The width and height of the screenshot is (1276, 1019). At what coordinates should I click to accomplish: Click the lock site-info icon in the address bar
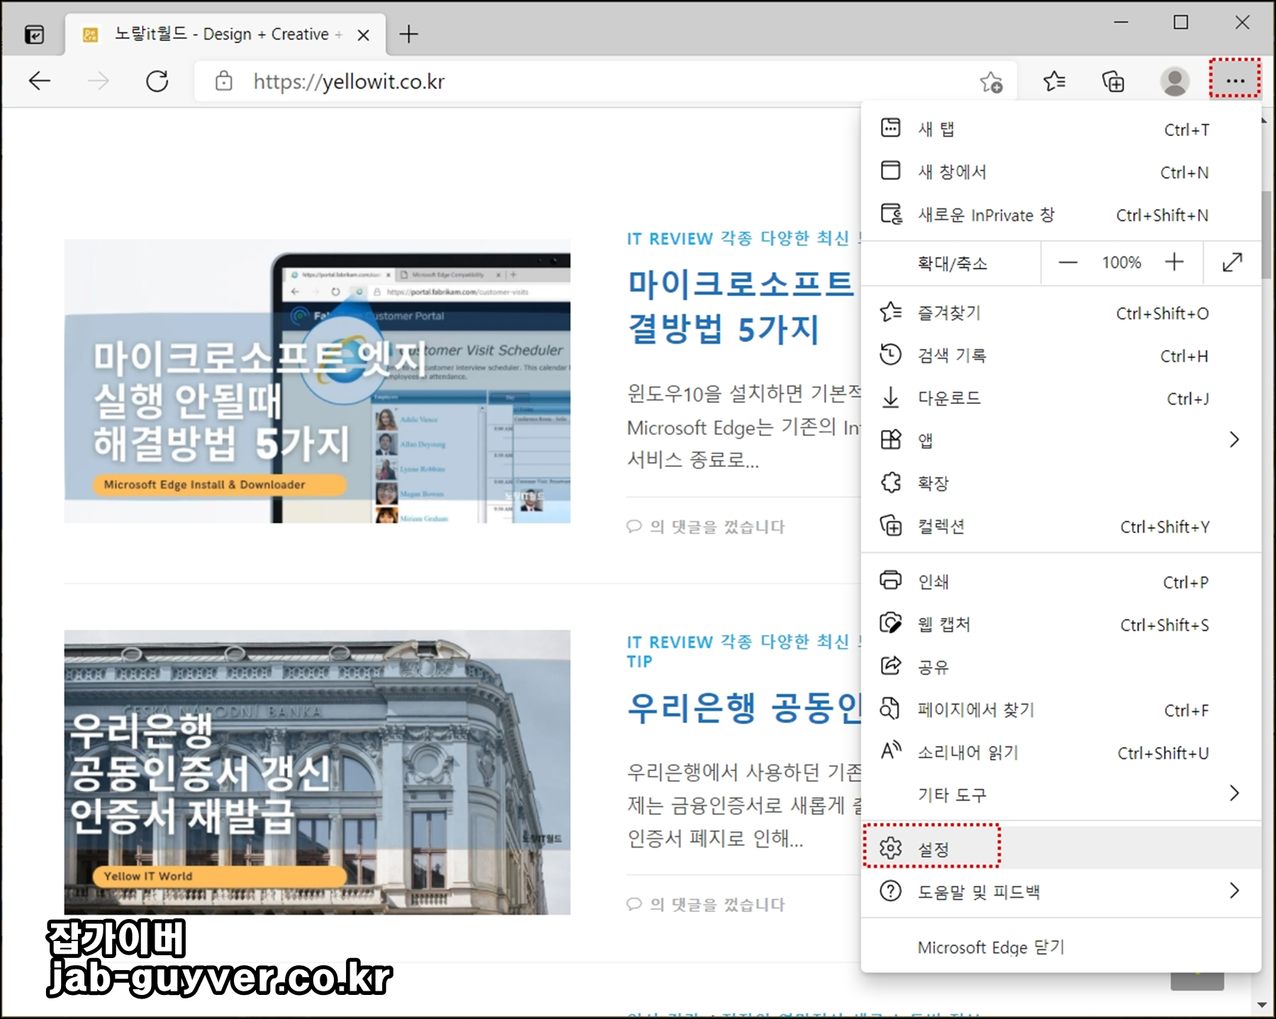[224, 81]
